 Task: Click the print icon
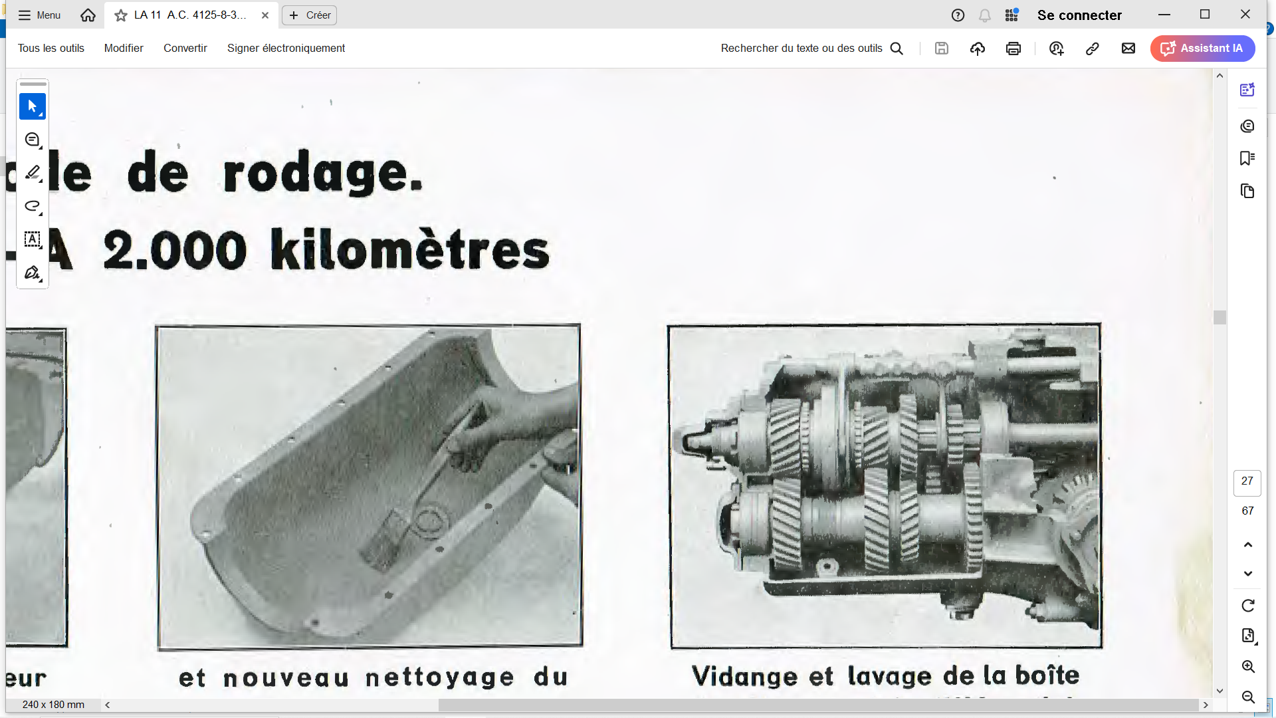pyautogui.click(x=1013, y=49)
